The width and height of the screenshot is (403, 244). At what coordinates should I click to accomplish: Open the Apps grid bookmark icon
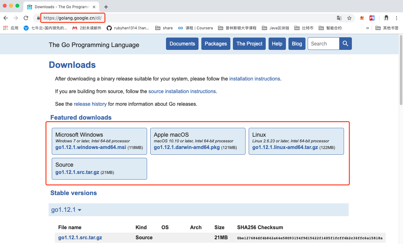pos(6,28)
